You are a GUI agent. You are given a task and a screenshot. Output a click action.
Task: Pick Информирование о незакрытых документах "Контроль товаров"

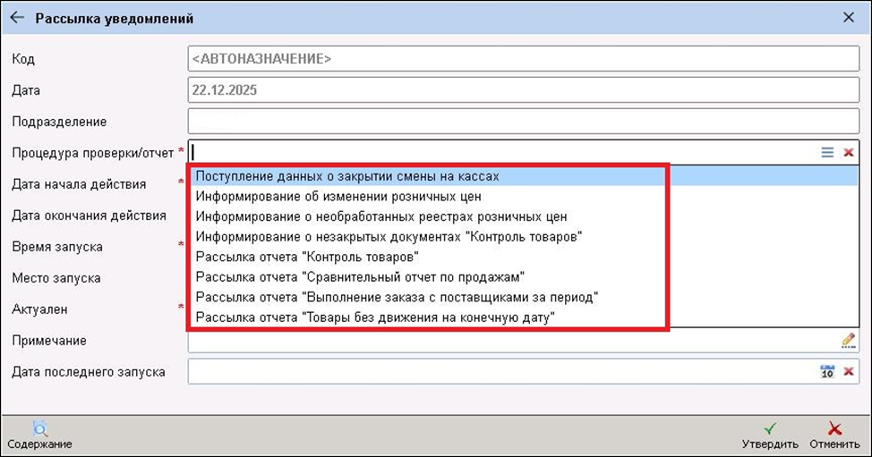[x=389, y=236]
